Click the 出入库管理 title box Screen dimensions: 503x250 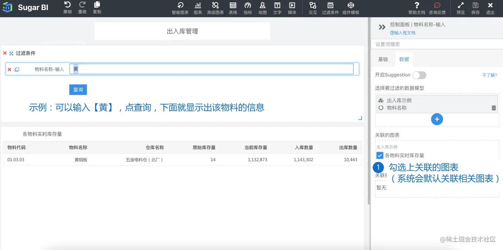(182, 31)
